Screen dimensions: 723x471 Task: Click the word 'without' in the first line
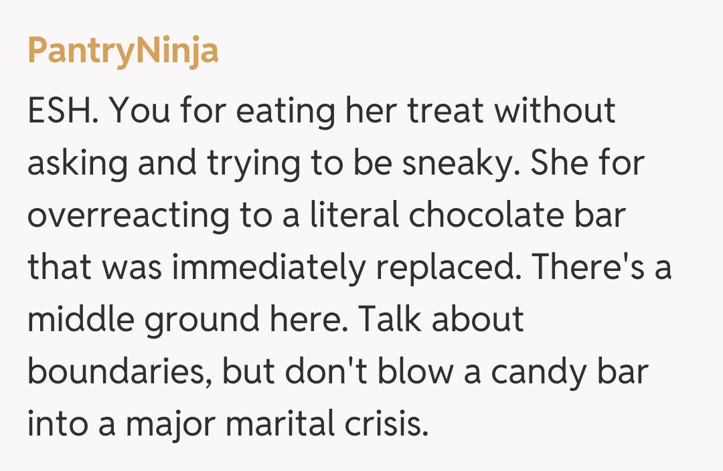(556, 111)
